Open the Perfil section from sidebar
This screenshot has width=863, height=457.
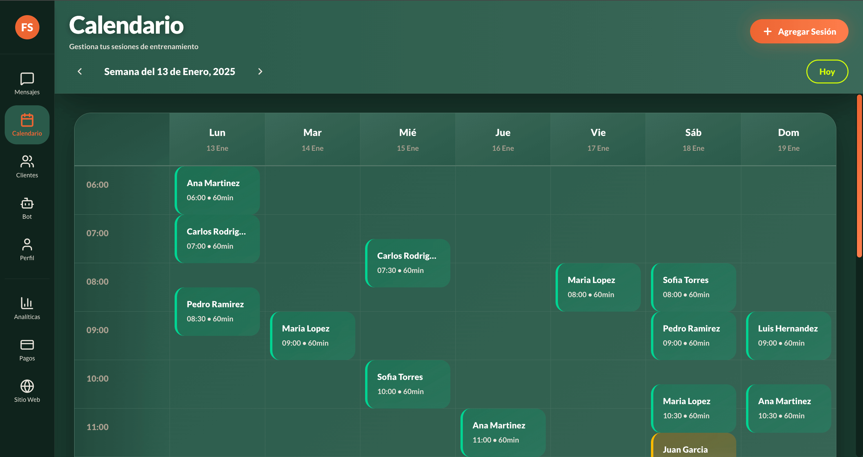coord(27,249)
